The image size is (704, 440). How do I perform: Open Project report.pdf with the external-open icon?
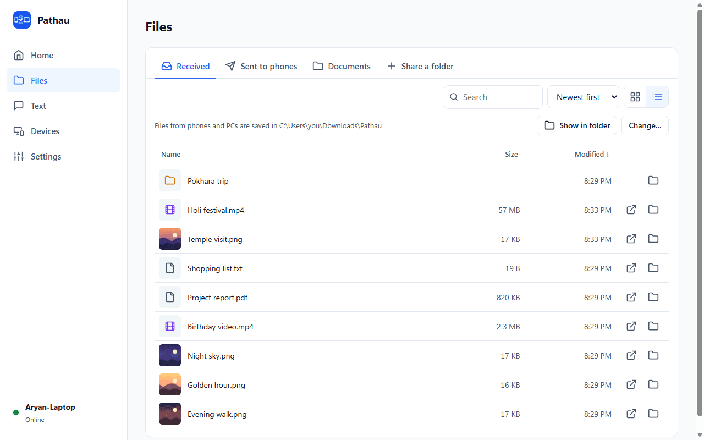(x=631, y=297)
